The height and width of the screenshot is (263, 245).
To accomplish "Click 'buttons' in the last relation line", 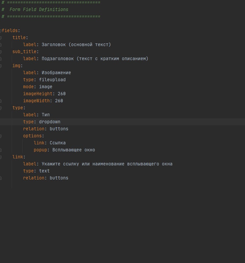I will click(x=59, y=178).
